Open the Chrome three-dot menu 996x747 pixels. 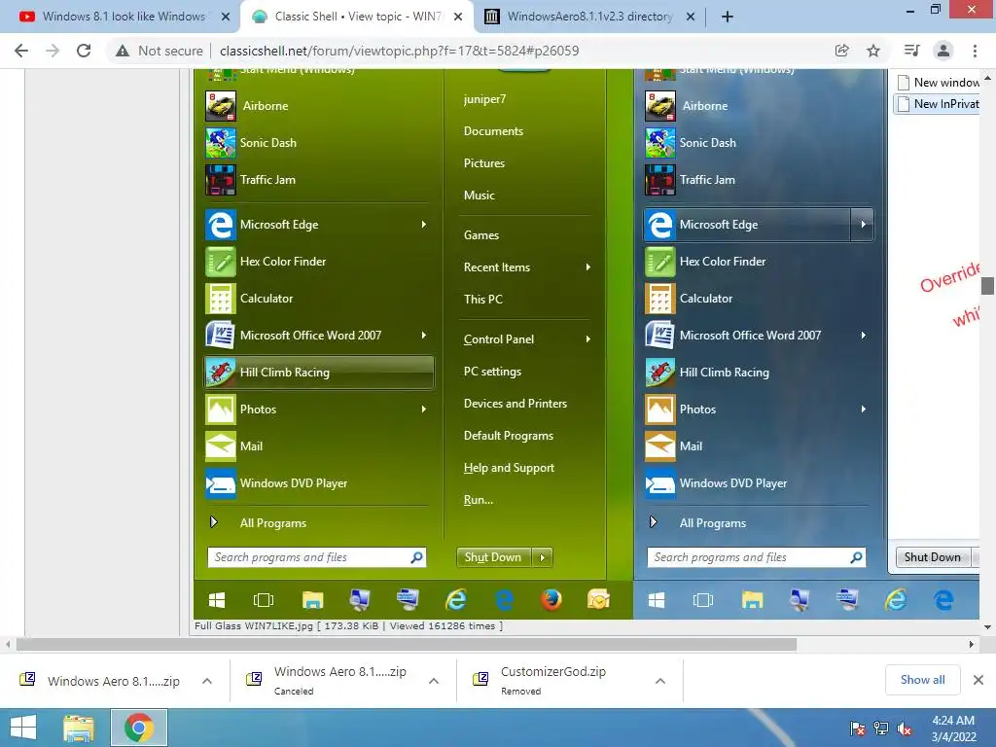(x=975, y=51)
